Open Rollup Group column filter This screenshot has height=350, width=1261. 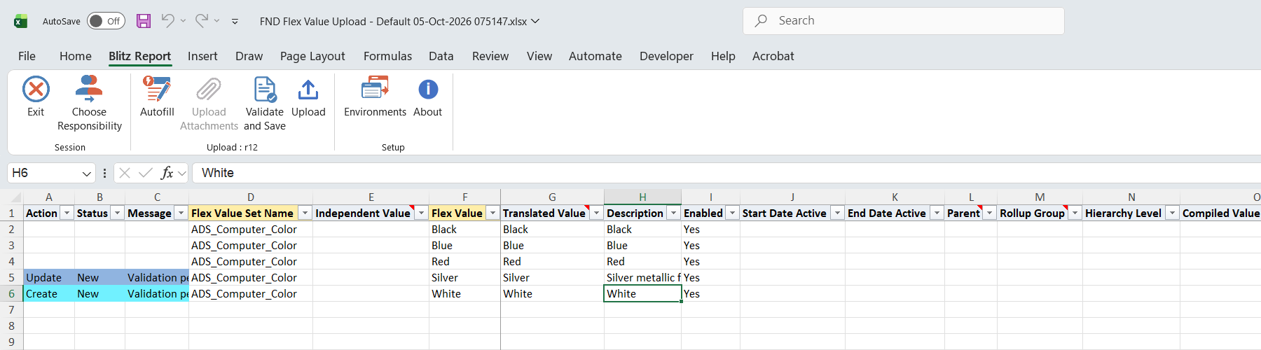[1075, 213]
